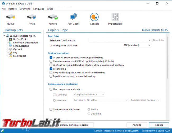
Task: Click Backup completo file PC header link
Action: pyautogui.click(x=155, y=30)
